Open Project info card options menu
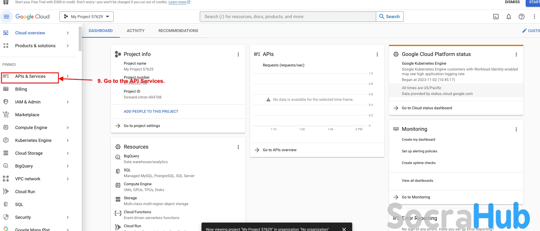This screenshot has width=540, height=231. [x=238, y=54]
